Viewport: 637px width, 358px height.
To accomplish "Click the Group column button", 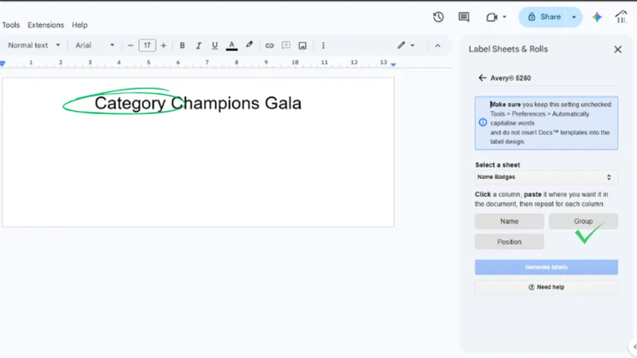I will [583, 221].
